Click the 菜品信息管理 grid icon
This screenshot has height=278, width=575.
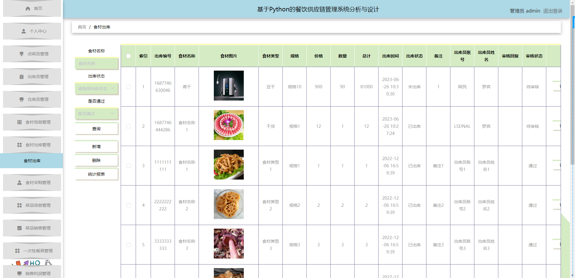coord(19,205)
